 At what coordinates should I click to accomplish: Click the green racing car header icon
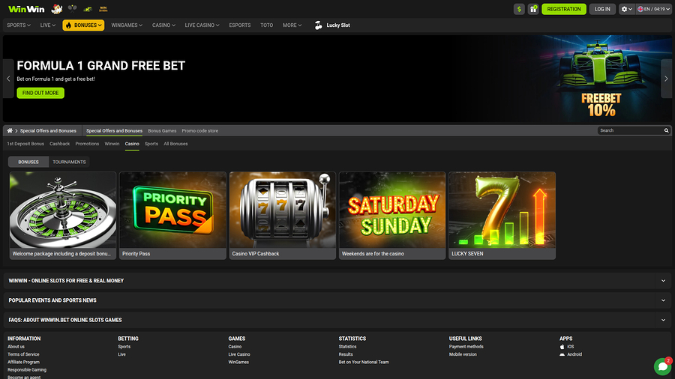[88, 9]
